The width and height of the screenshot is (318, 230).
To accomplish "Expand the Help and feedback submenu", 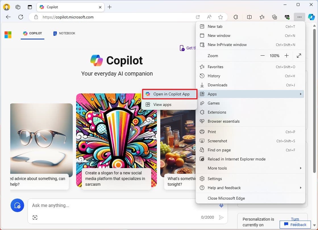I will [x=301, y=188].
